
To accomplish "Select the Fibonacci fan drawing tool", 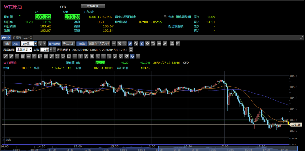I will pyautogui.click(x=40, y=56).
